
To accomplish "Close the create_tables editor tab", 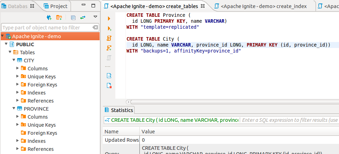I will point(203,6).
